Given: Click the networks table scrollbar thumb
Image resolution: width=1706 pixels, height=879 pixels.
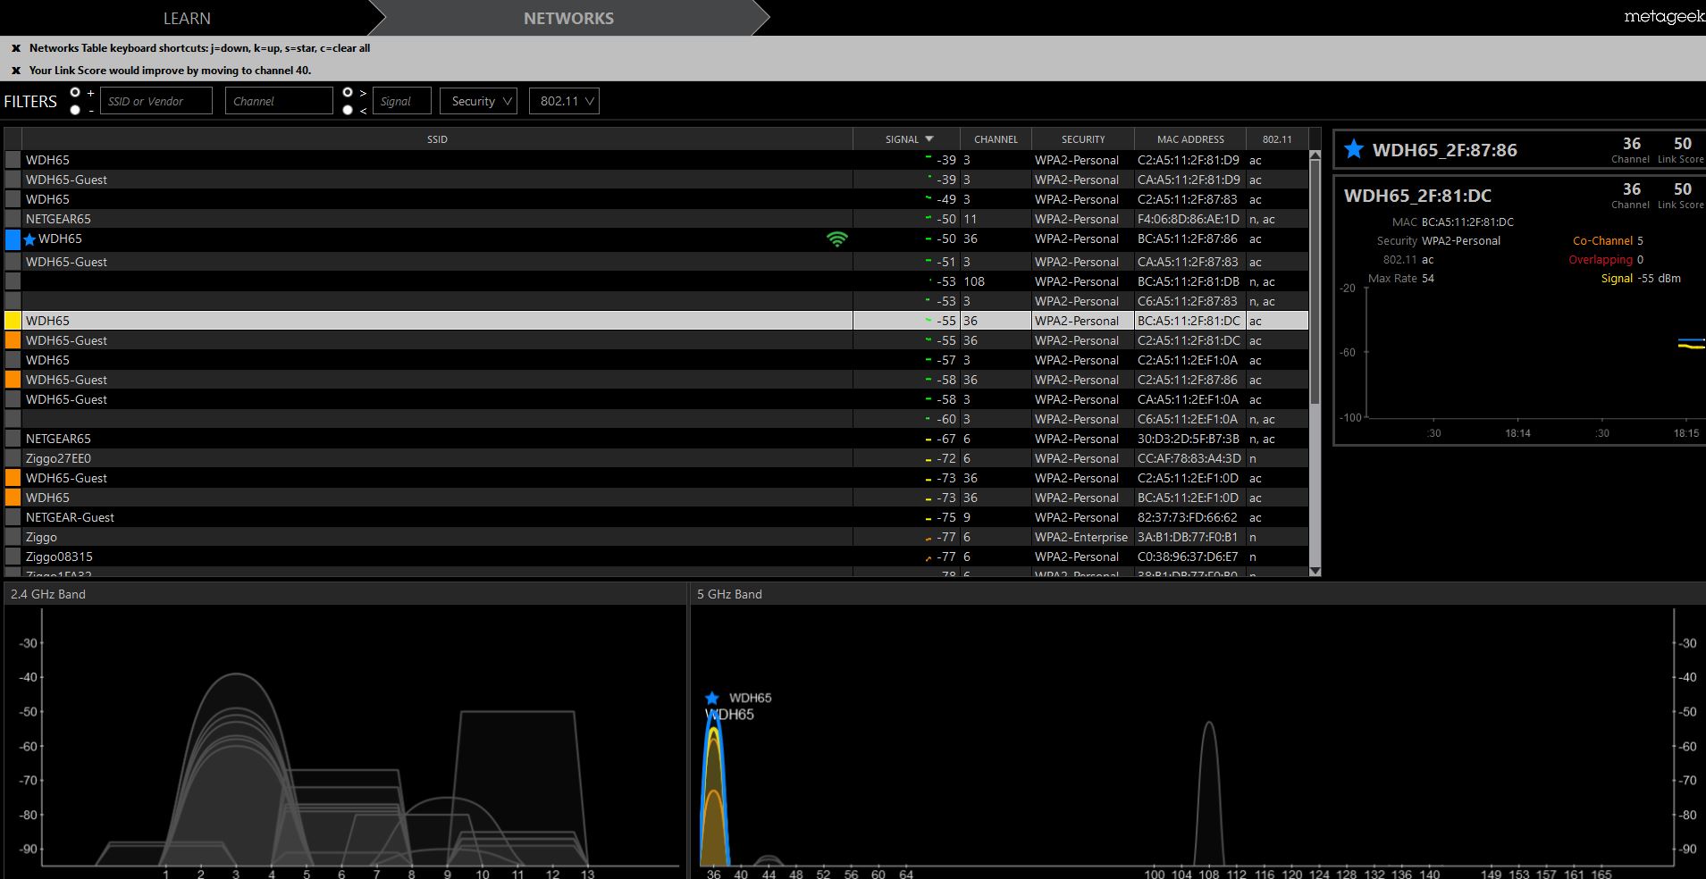Looking at the screenshot, I should tap(1315, 283).
